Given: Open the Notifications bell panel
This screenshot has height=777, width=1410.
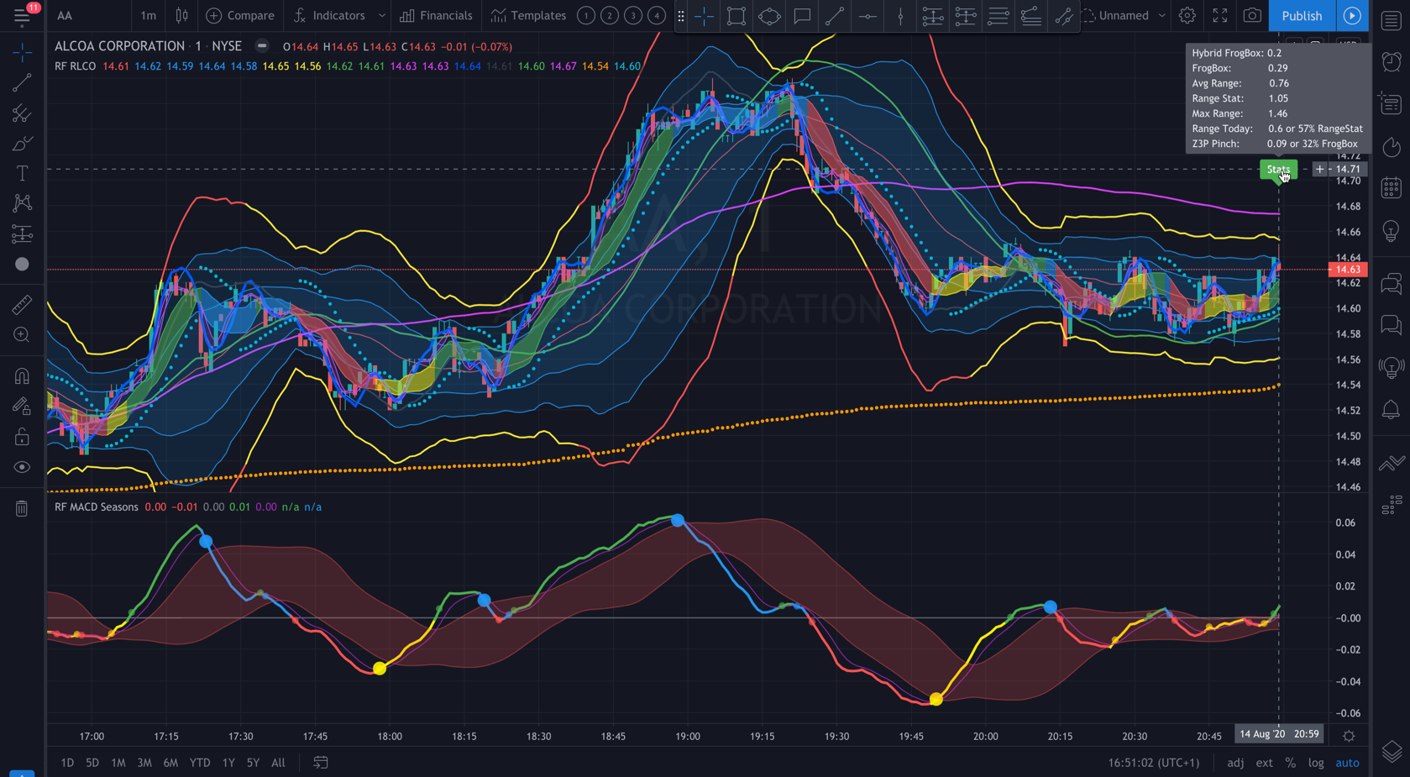Looking at the screenshot, I should pos(1390,409).
